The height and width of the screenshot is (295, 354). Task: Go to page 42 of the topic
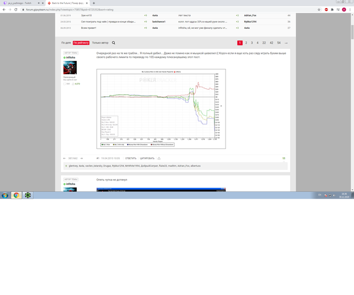tap(272, 43)
